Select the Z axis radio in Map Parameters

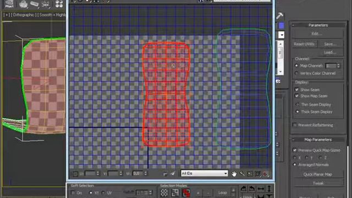click(320, 158)
